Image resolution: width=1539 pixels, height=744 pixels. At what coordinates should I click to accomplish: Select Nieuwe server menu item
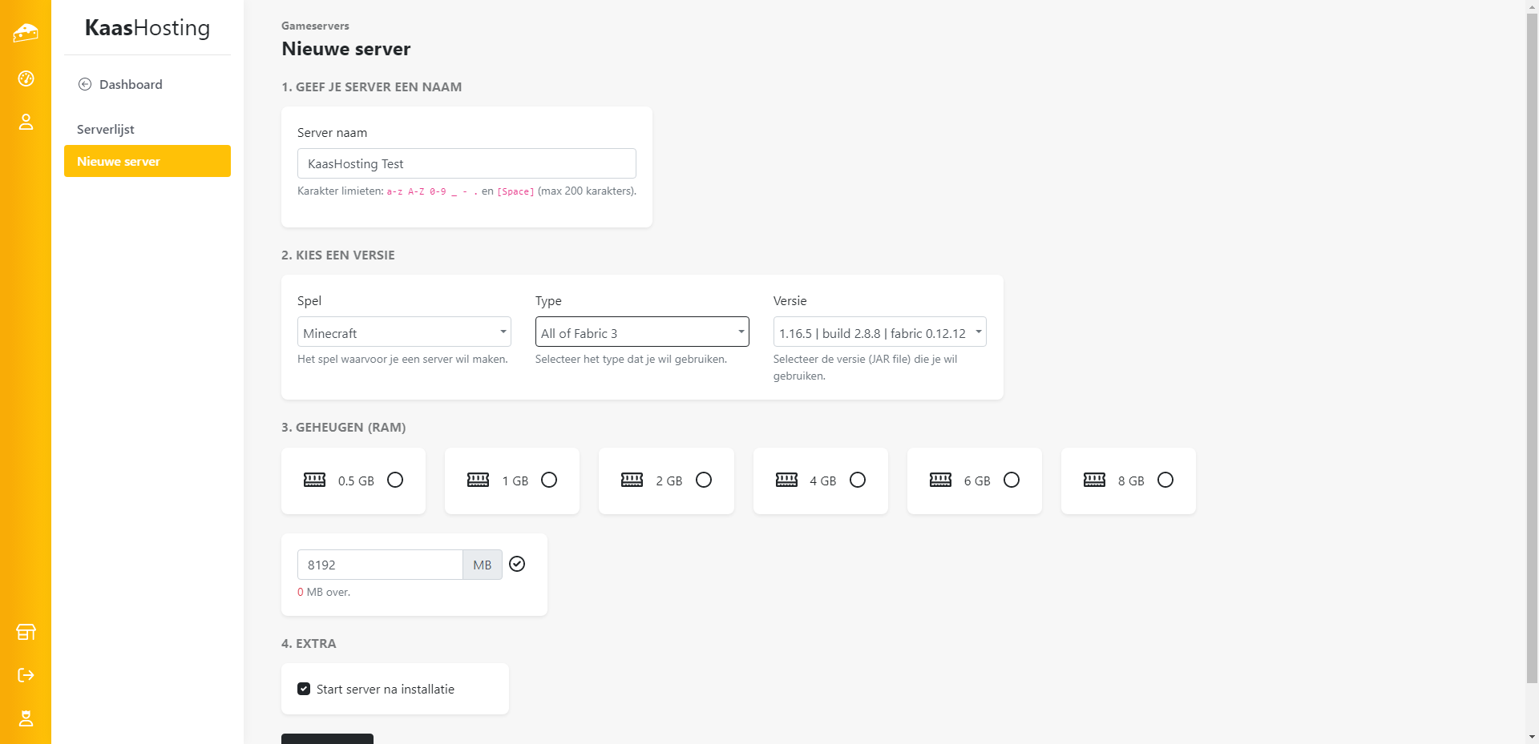pyautogui.click(x=147, y=161)
